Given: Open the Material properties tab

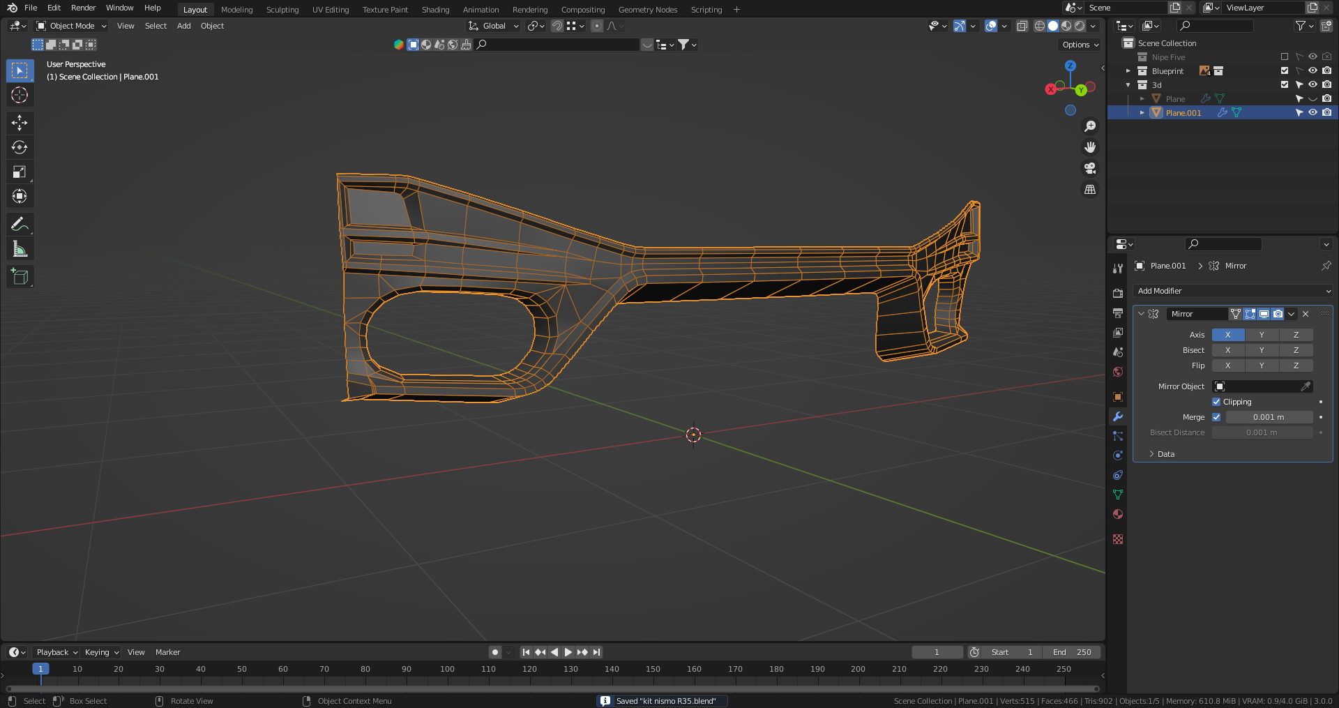Looking at the screenshot, I should [1118, 514].
